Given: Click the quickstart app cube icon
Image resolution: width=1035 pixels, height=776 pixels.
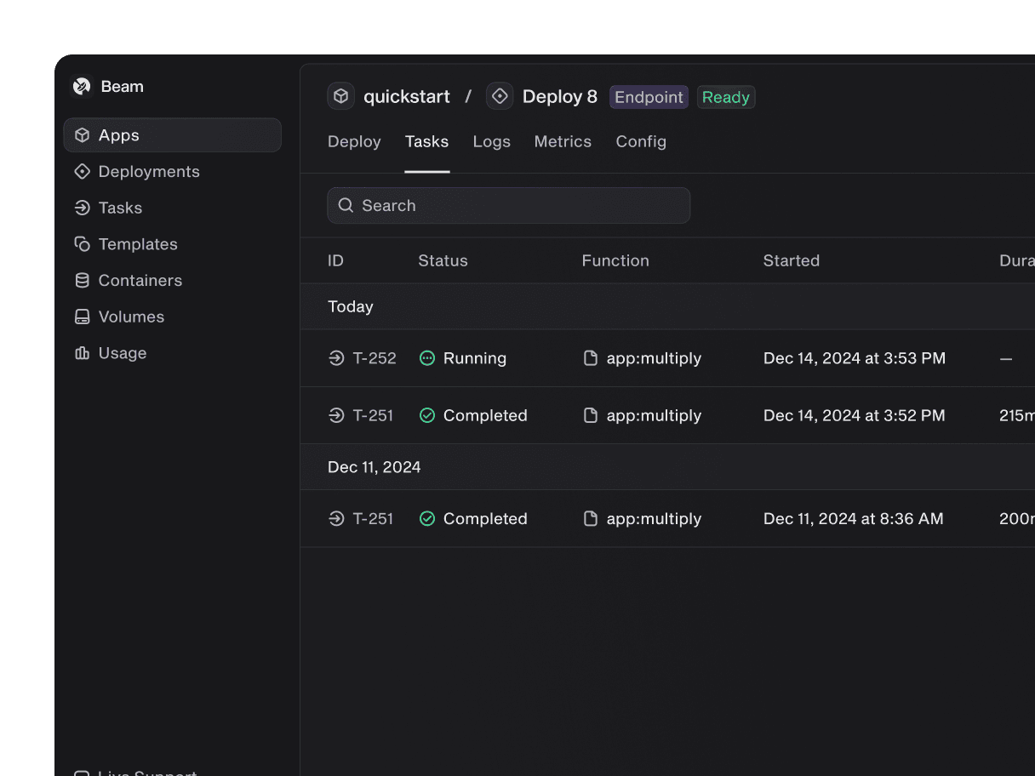Looking at the screenshot, I should point(341,96).
